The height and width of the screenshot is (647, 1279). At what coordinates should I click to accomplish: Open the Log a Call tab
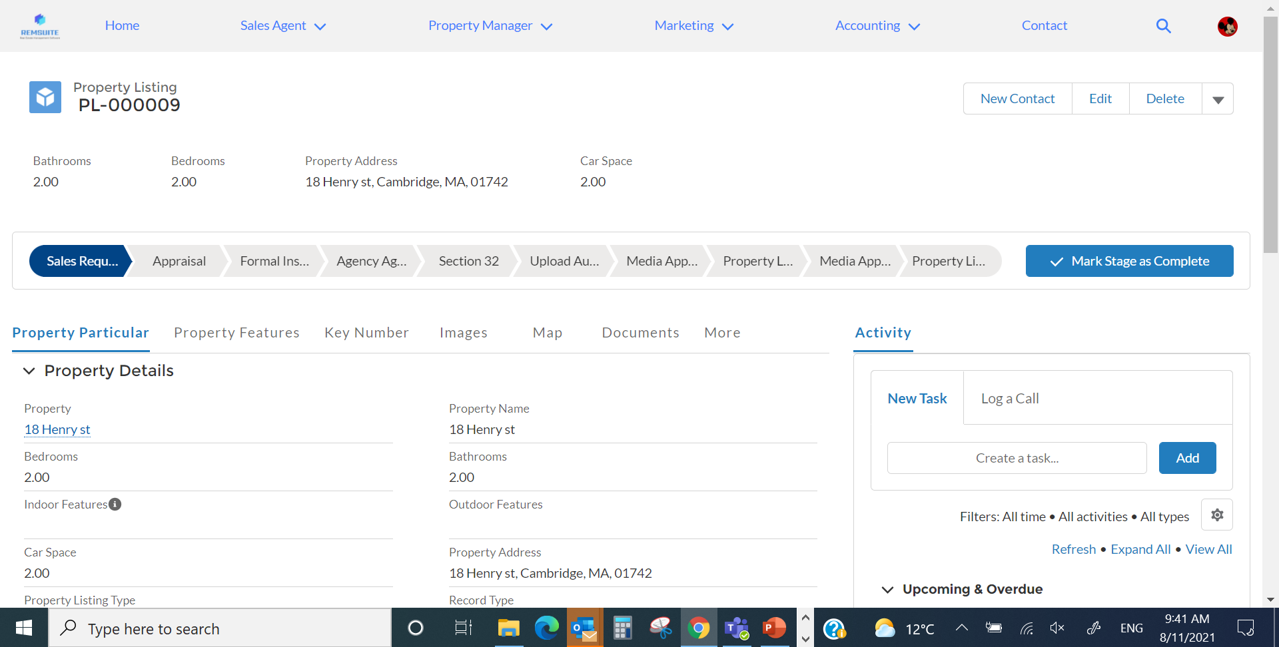tap(1009, 399)
